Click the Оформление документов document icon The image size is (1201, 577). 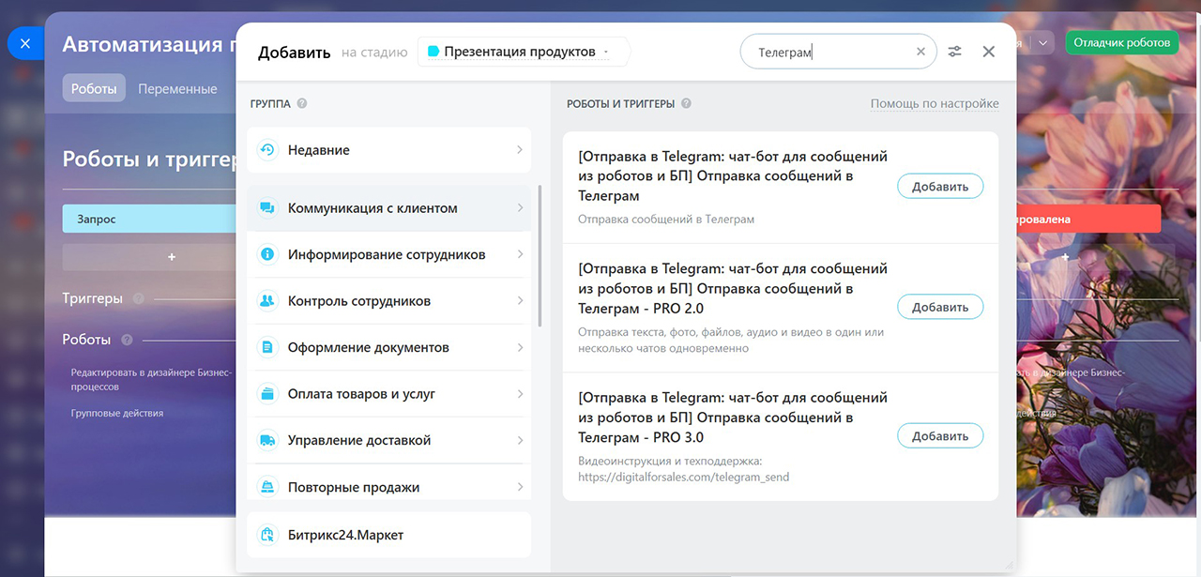click(x=267, y=347)
